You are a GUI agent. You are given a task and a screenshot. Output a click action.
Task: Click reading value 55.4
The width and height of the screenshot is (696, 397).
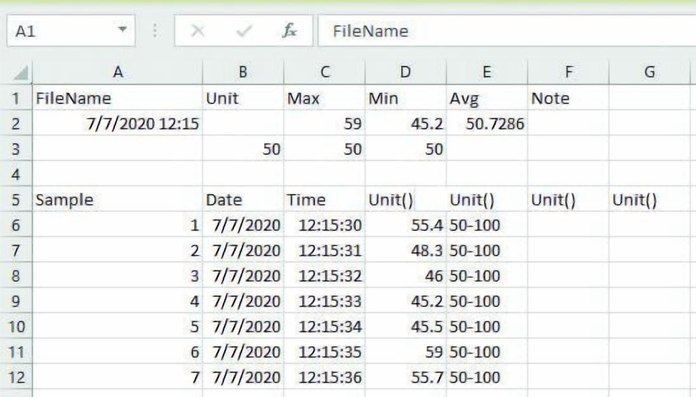tap(405, 225)
